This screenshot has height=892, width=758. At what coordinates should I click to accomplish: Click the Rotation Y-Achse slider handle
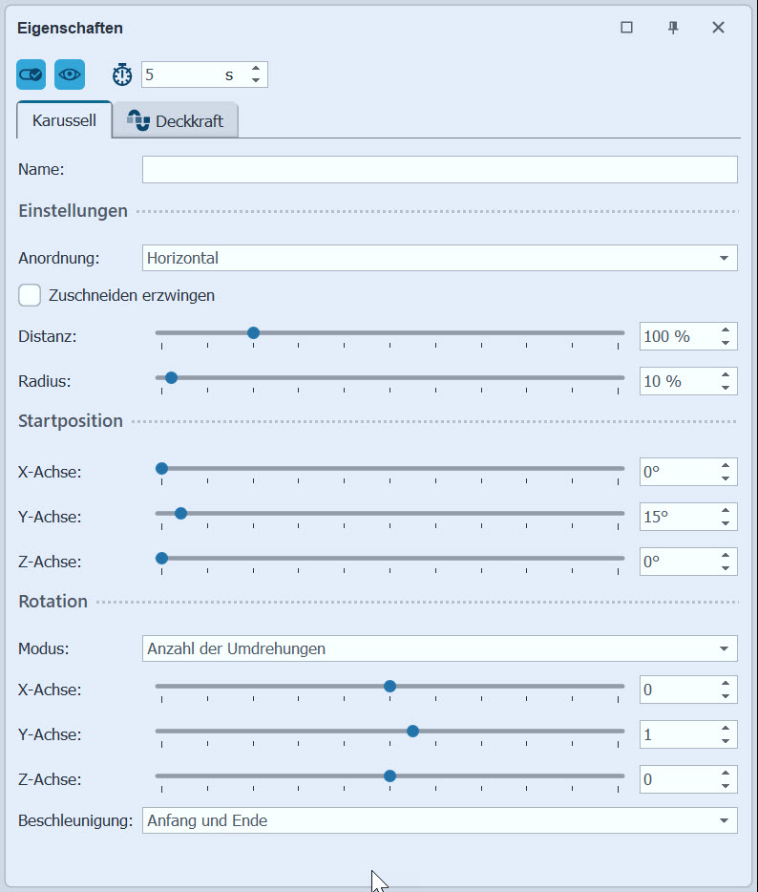click(412, 731)
